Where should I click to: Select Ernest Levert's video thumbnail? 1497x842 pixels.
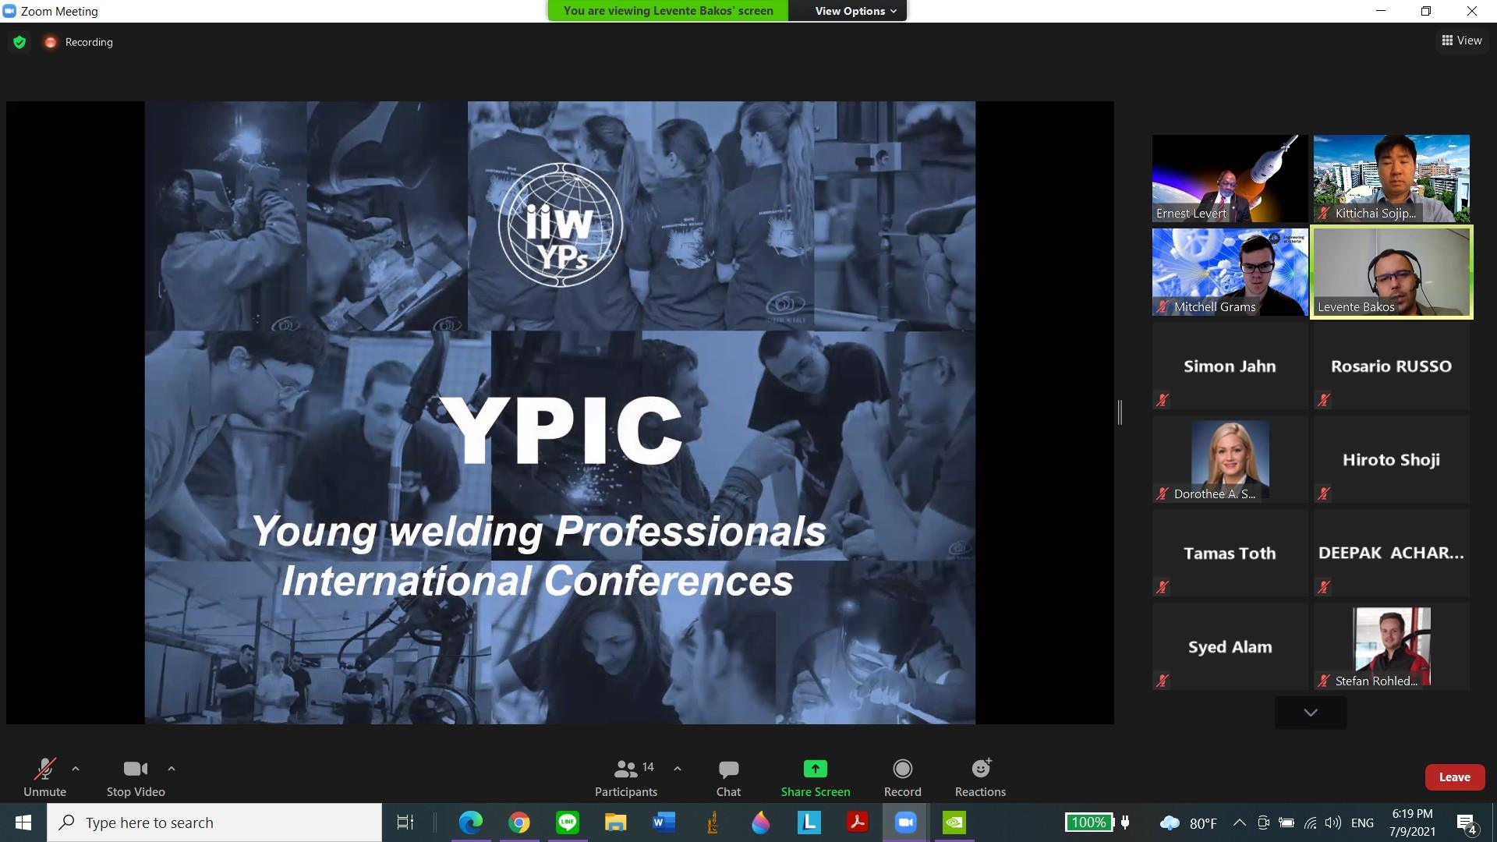pyautogui.click(x=1230, y=179)
